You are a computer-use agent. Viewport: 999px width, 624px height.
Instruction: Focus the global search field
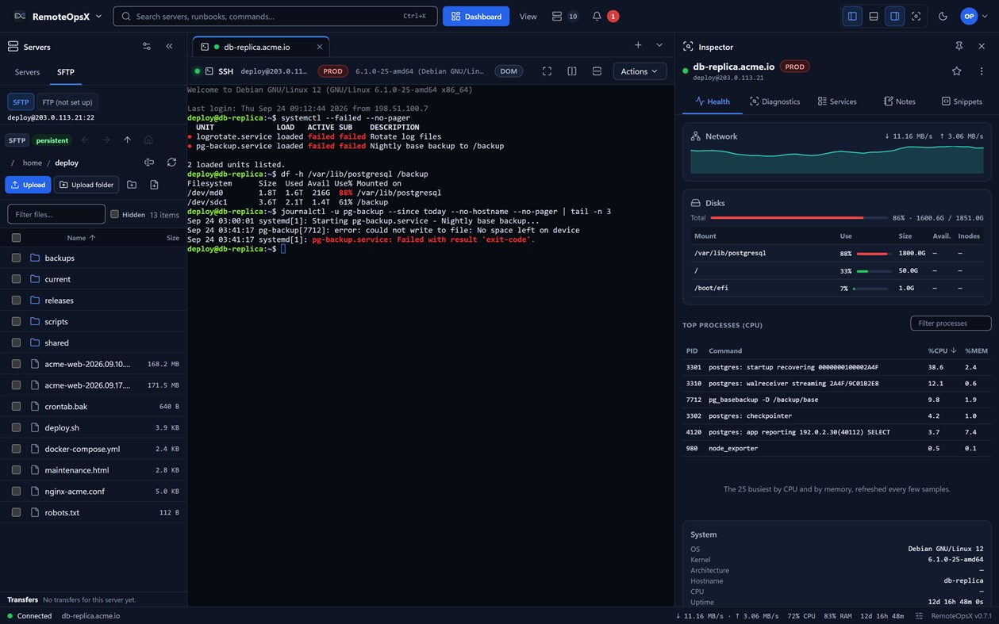coord(275,16)
